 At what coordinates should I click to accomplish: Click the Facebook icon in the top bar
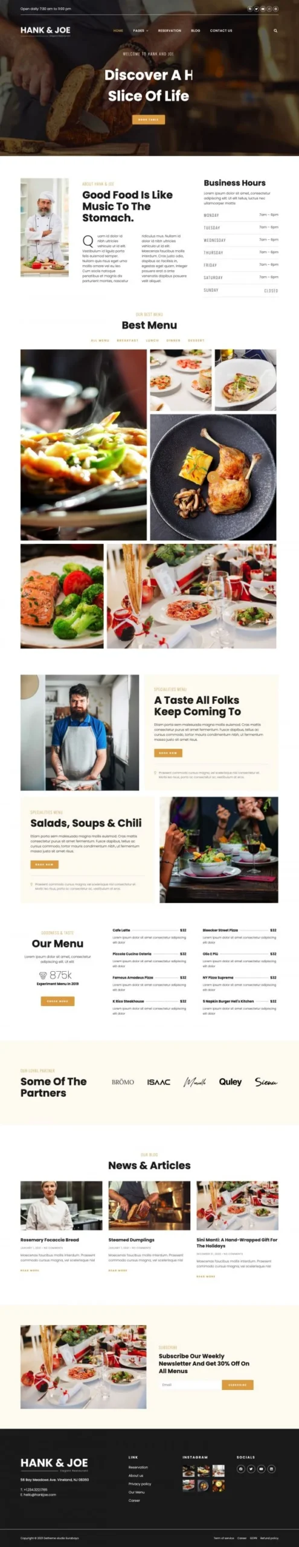tap(250, 9)
